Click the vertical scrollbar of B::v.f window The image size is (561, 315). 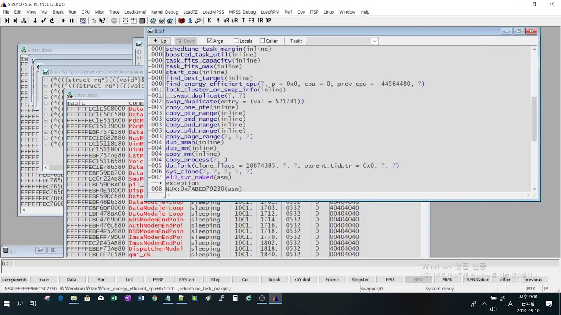click(x=534, y=119)
